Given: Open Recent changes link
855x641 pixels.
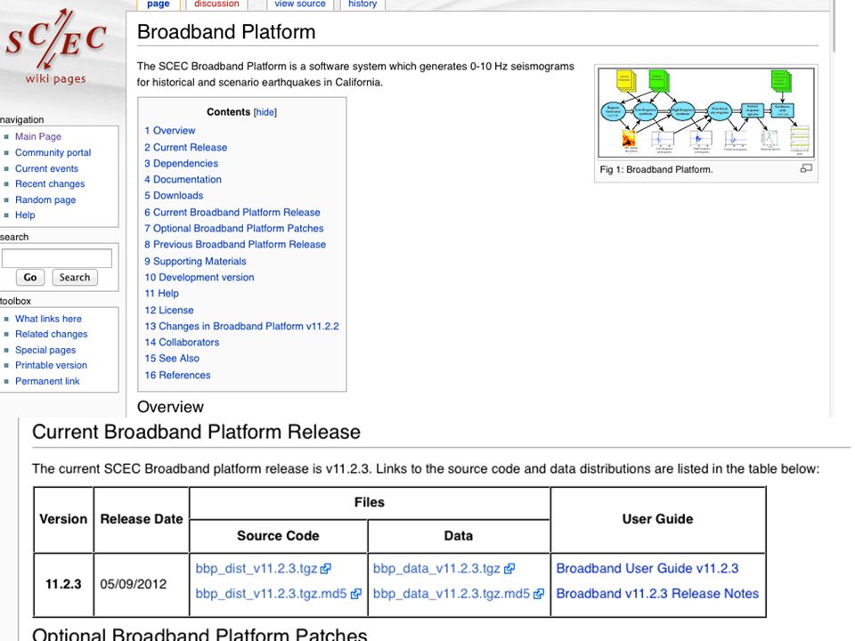Looking at the screenshot, I should tap(50, 183).
